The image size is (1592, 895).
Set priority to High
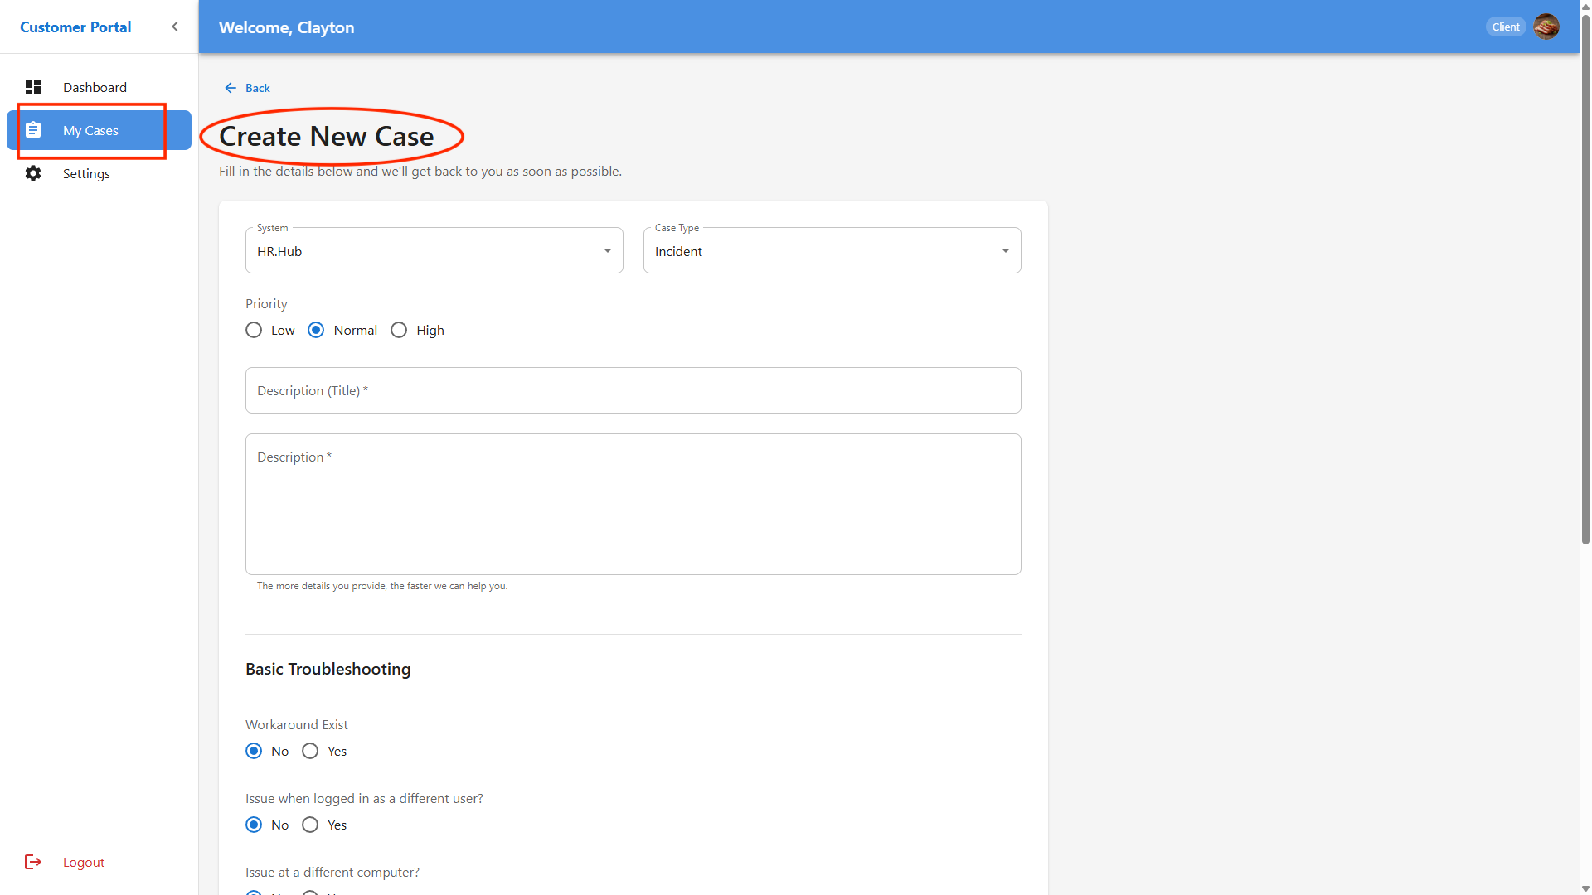tap(399, 330)
